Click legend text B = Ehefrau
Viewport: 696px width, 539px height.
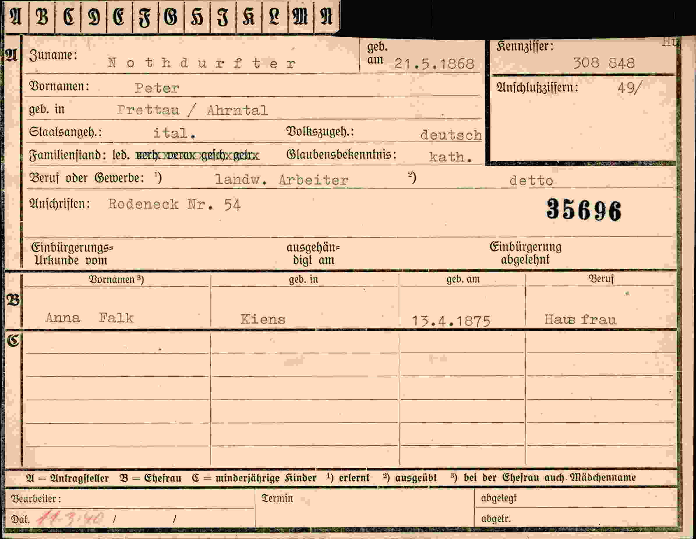coord(151,478)
